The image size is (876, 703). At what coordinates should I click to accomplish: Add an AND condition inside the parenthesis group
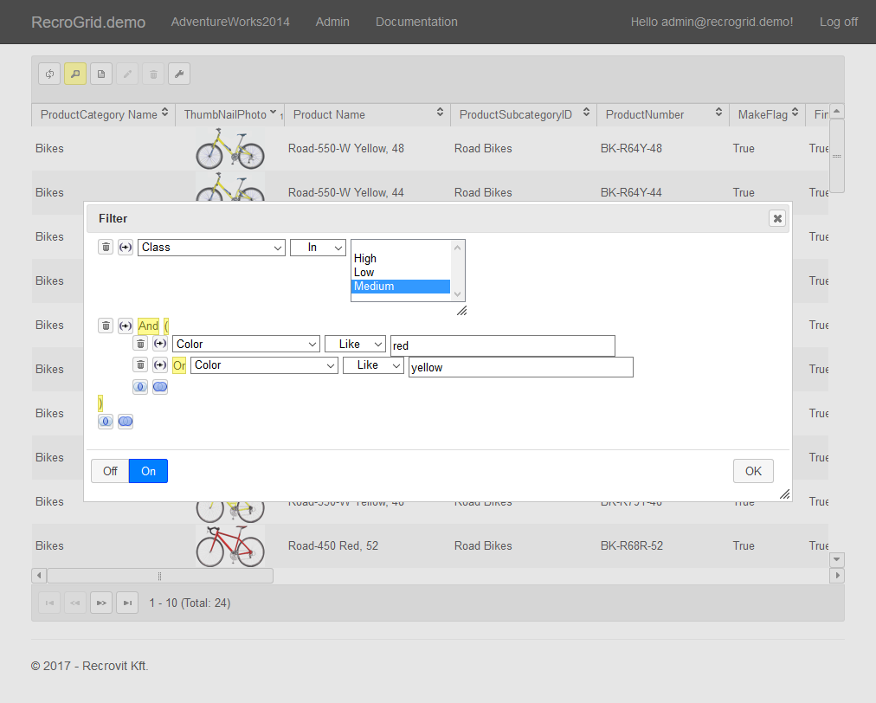140,387
